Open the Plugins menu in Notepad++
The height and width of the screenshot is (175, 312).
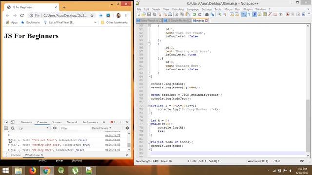(x=248, y=9)
